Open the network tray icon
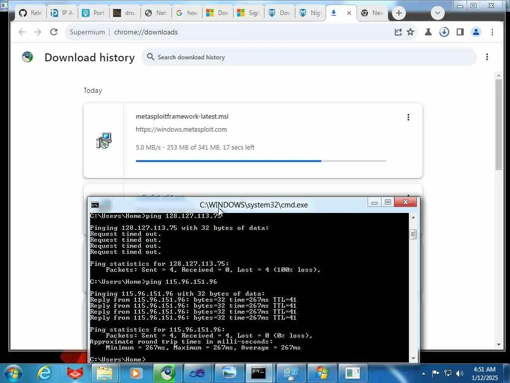 pos(448,373)
